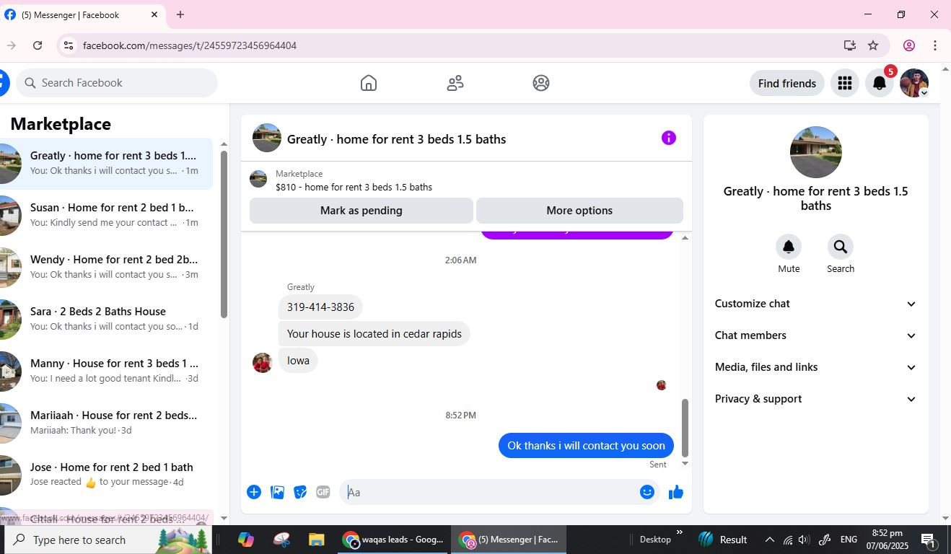Attach a file with photo icon
Image resolution: width=951 pixels, height=554 pixels.
pos(277,492)
